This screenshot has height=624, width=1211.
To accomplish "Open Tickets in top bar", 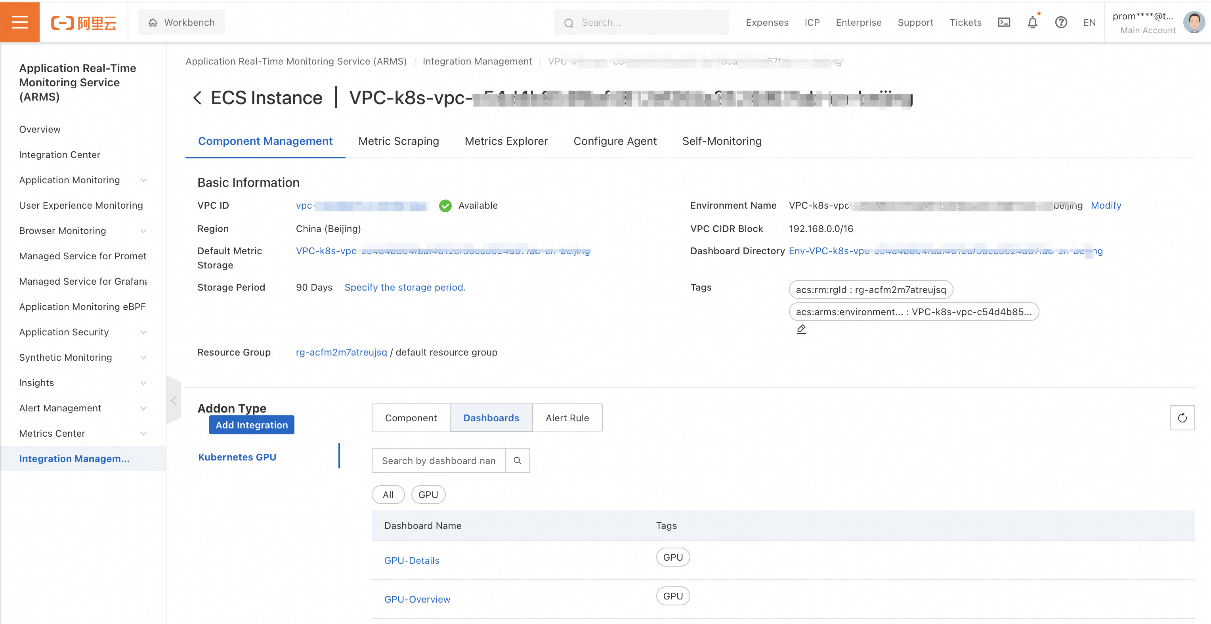I will coord(965,23).
